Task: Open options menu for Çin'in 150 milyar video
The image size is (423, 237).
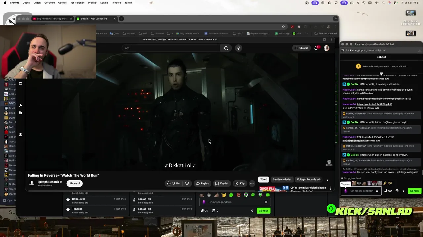Action: 330,188
